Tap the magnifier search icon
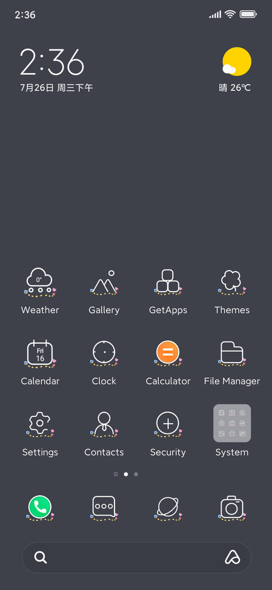The image size is (272, 590). click(x=40, y=557)
